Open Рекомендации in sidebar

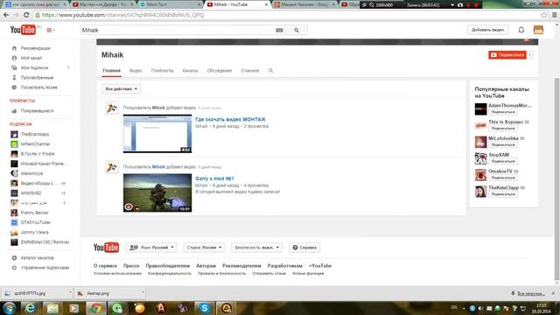pyautogui.click(x=35, y=48)
